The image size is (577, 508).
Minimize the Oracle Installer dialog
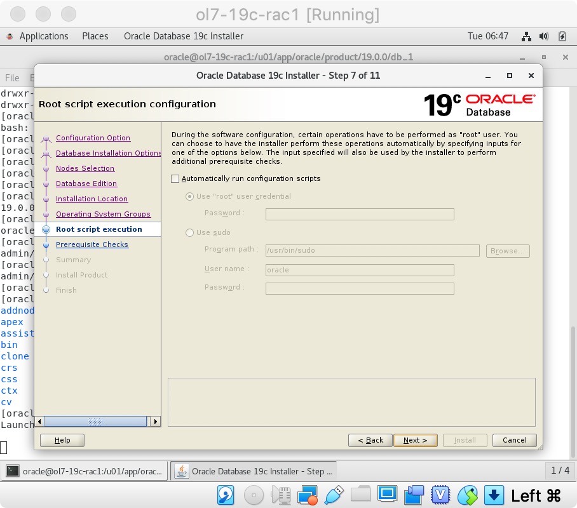point(488,76)
